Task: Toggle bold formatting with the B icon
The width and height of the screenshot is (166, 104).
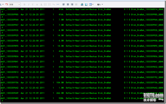Action: coord(24,4)
